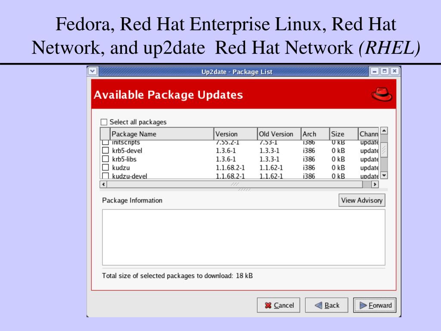The width and height of the screenshot is (441, 331).
Task: Select the krb5-devel package name
Action: [127, 150]
